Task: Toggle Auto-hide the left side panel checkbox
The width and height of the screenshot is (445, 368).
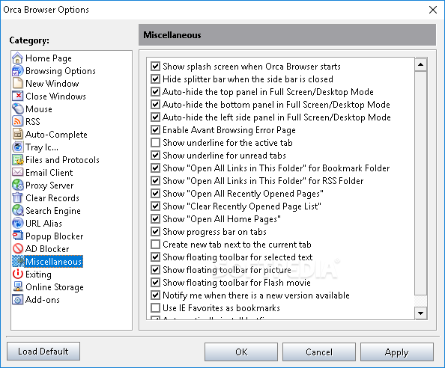Action: coord(155,117)
